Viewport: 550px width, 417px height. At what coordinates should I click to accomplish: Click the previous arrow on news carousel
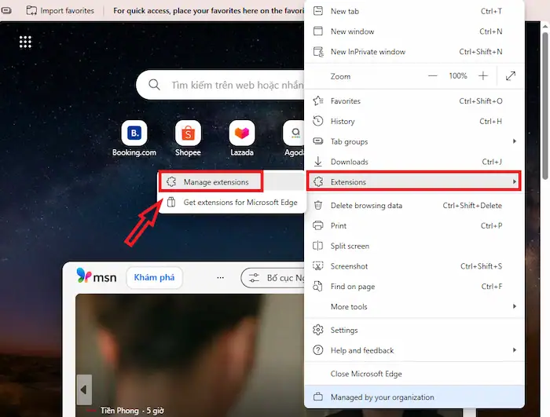point(83,388)
